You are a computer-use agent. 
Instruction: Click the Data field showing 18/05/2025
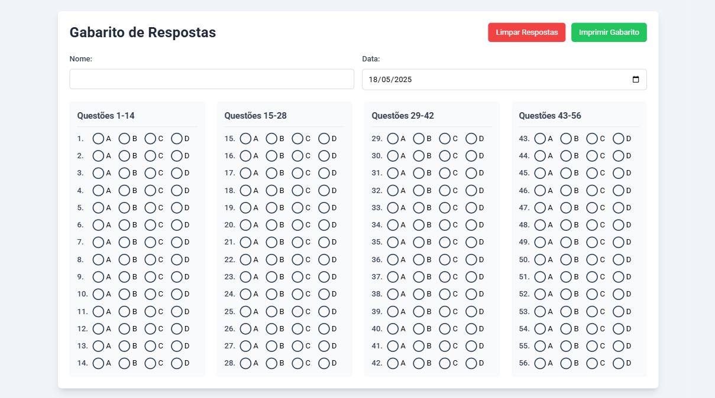coord(504,80)
